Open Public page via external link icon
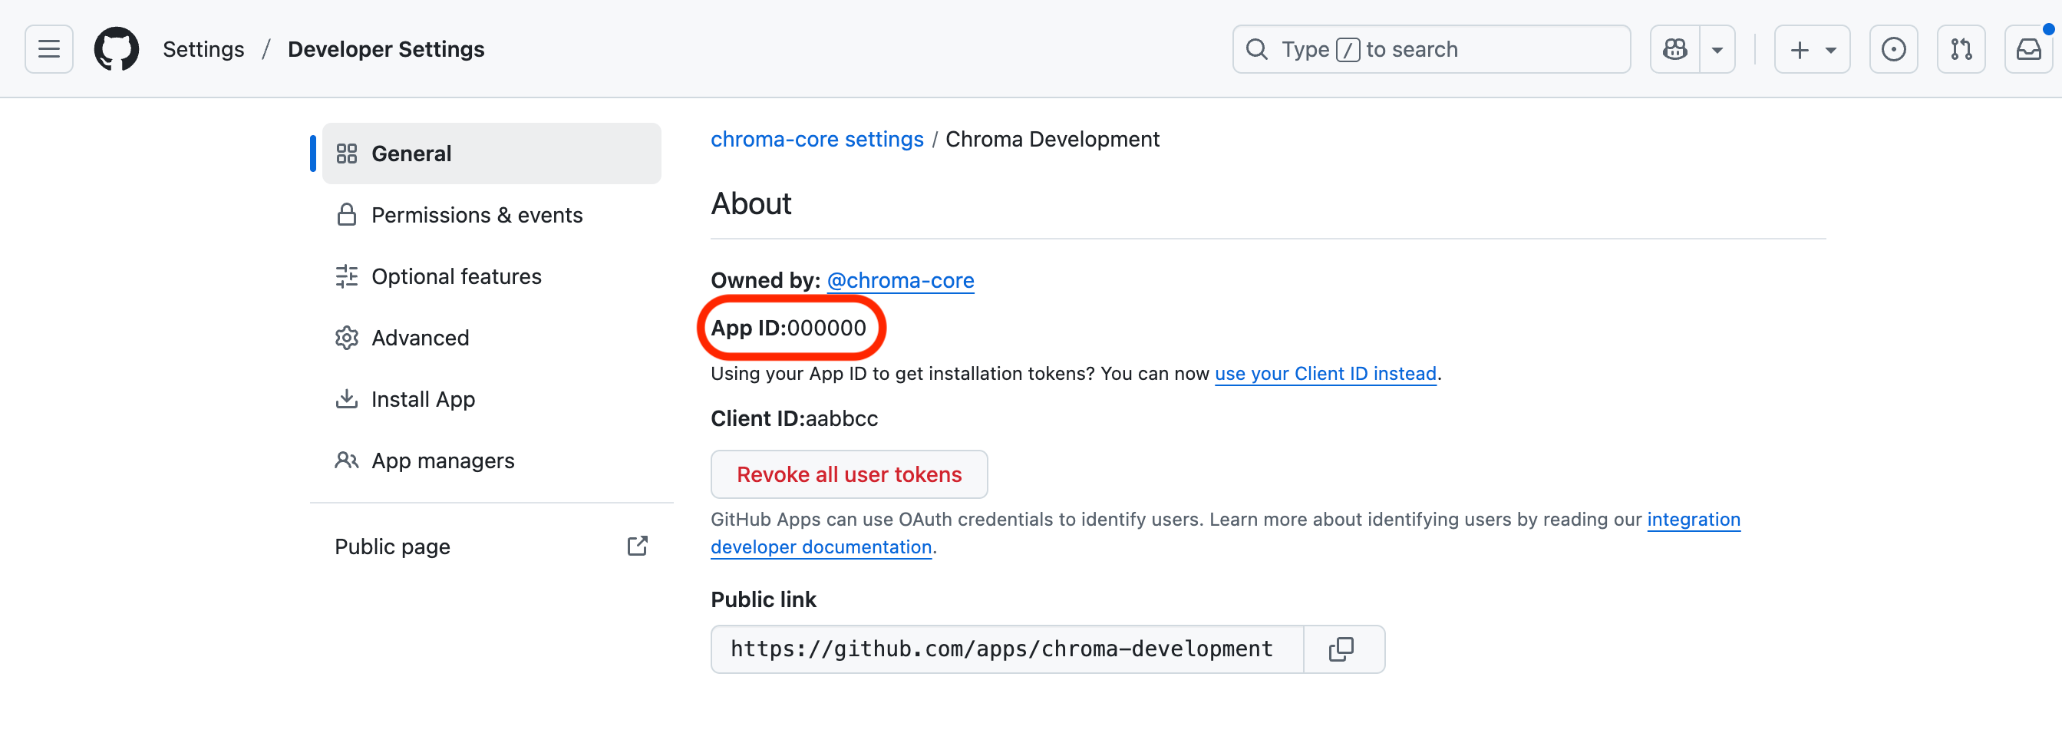Viewport: 2062px width, 733px height. (x=636, y=546)
